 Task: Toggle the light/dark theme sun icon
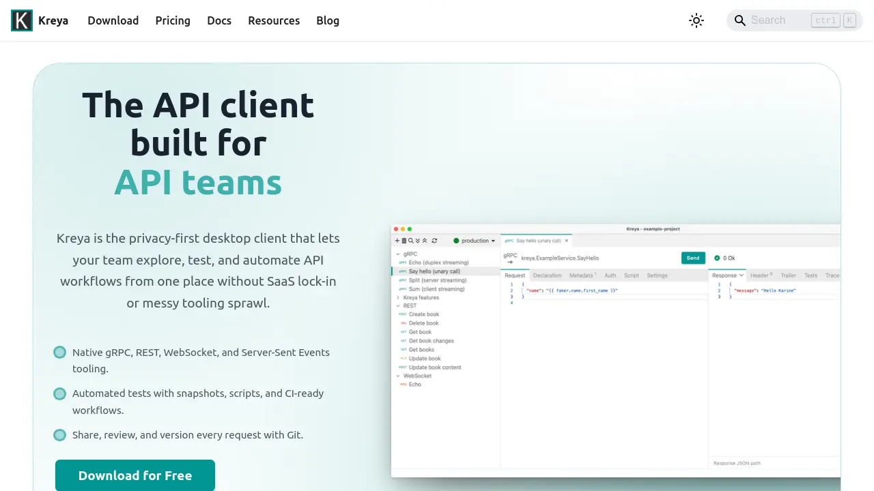[x=696, y=20]
